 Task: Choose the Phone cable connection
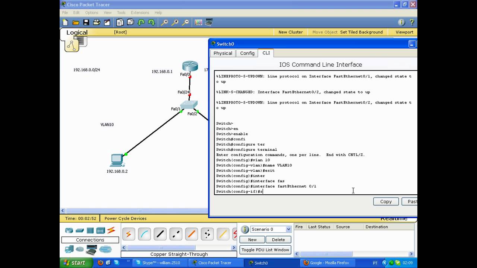pyautogui.click(x=208, y=234)
